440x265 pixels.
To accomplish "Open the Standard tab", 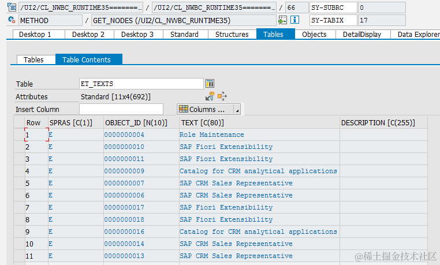I will pos(184,35).
